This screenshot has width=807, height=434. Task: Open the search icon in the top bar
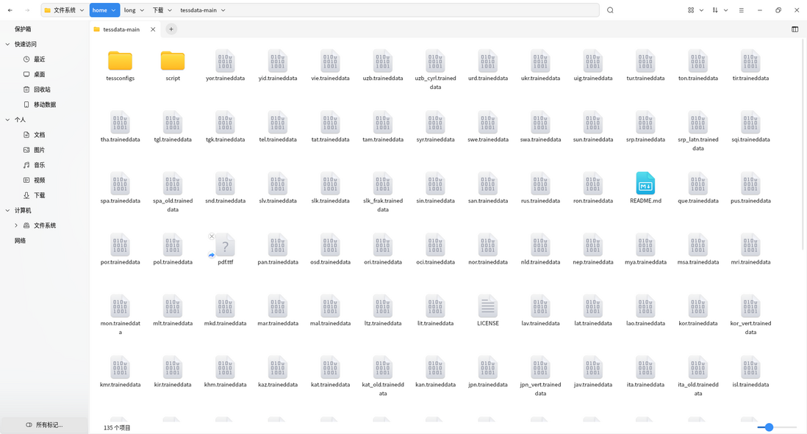(x=610, y=10)
